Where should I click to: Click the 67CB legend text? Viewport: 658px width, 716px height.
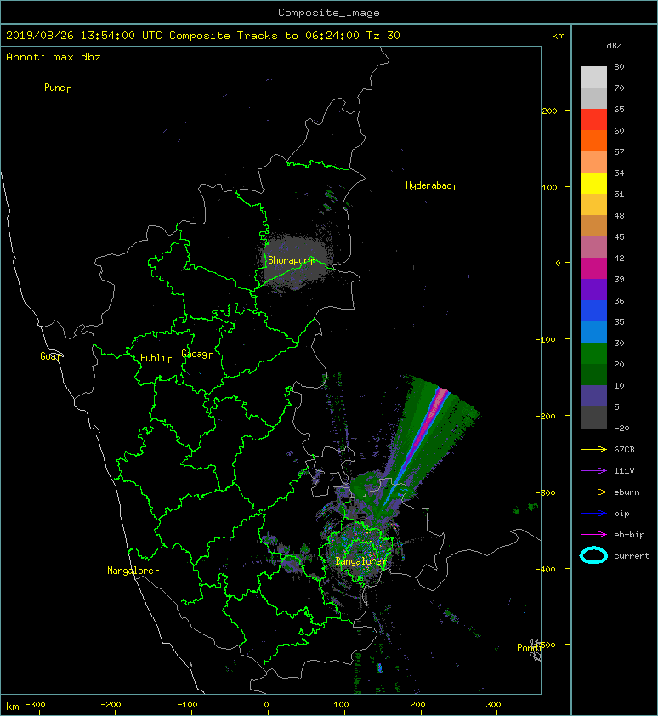coord(624,449)
